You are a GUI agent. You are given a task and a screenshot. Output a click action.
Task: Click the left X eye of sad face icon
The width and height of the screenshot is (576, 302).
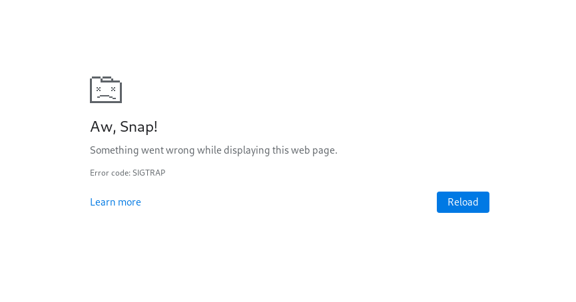click(99, 88)
